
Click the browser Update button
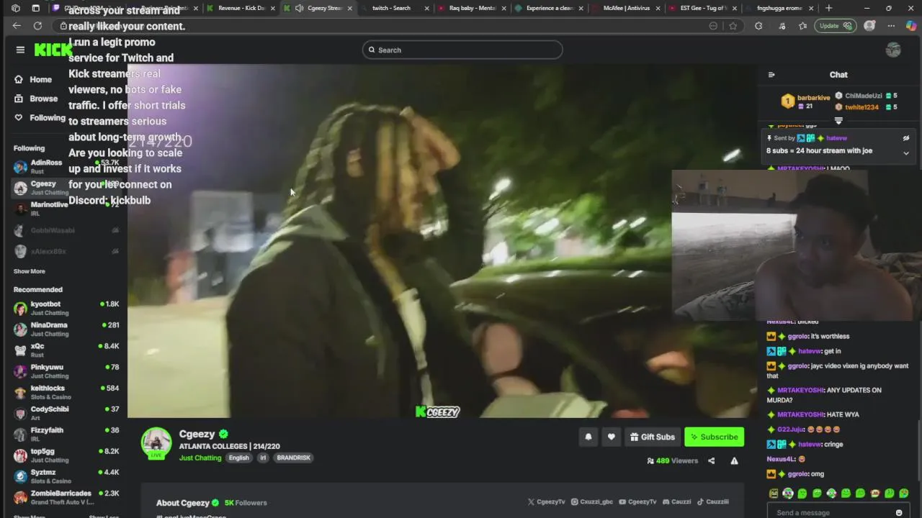(x=835, y=25)
